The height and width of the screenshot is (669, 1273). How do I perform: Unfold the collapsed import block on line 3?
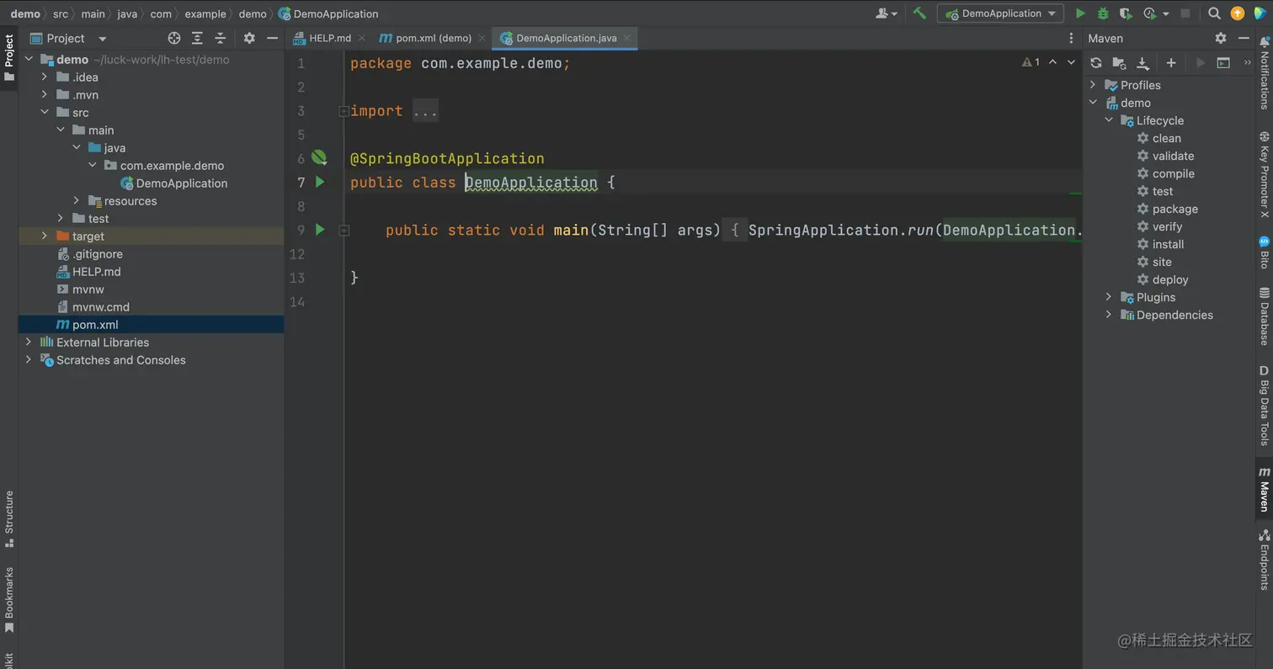pos(344,111)
